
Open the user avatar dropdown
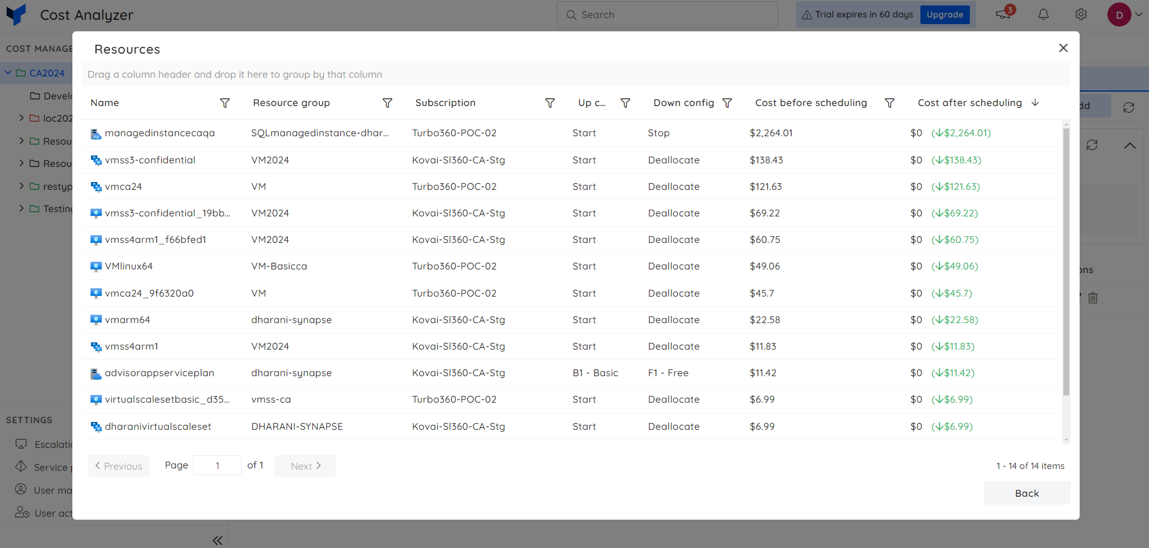(1125, 14)
